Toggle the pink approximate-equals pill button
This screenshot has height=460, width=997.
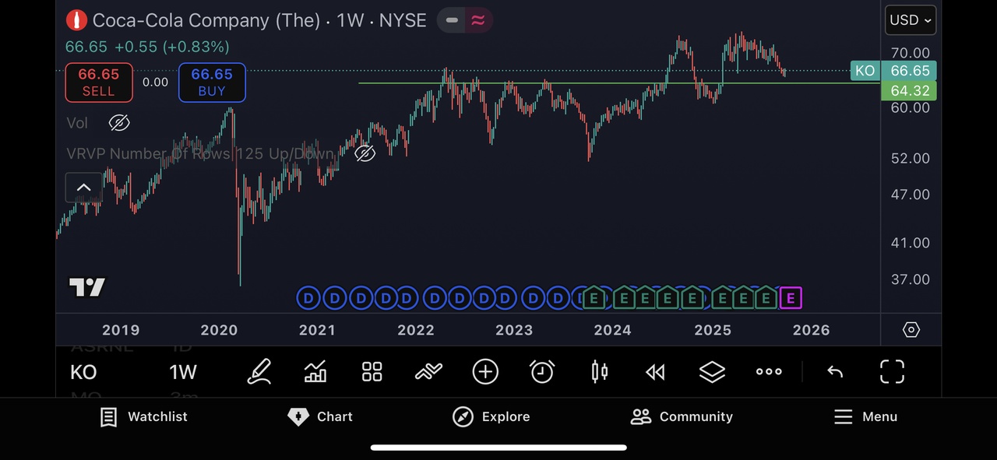click(478, 20)
